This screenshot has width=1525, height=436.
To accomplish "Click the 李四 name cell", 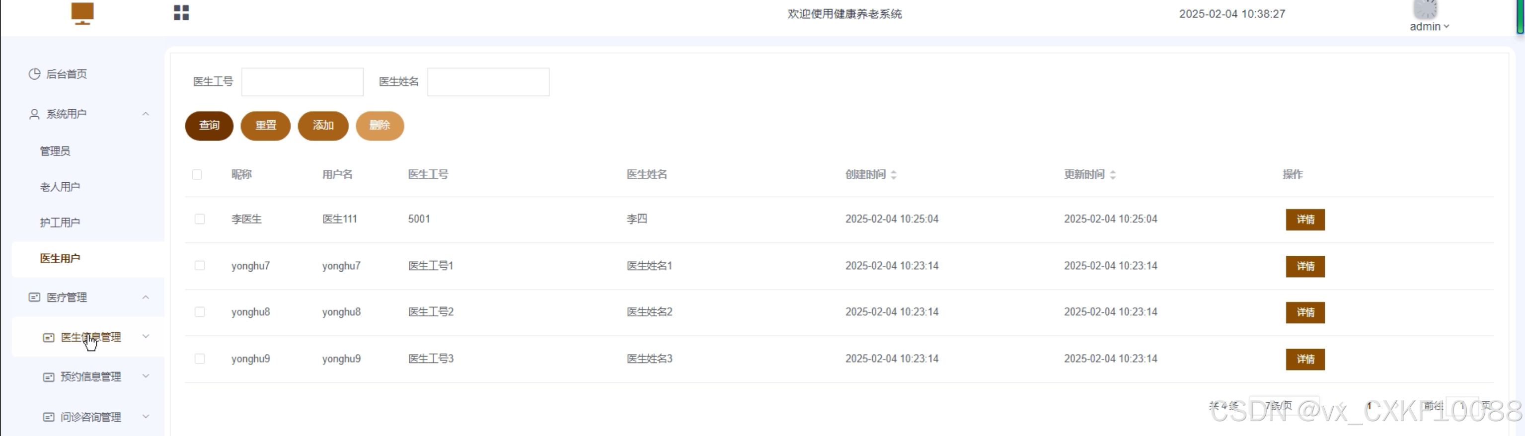I will (x=637, y=219).
